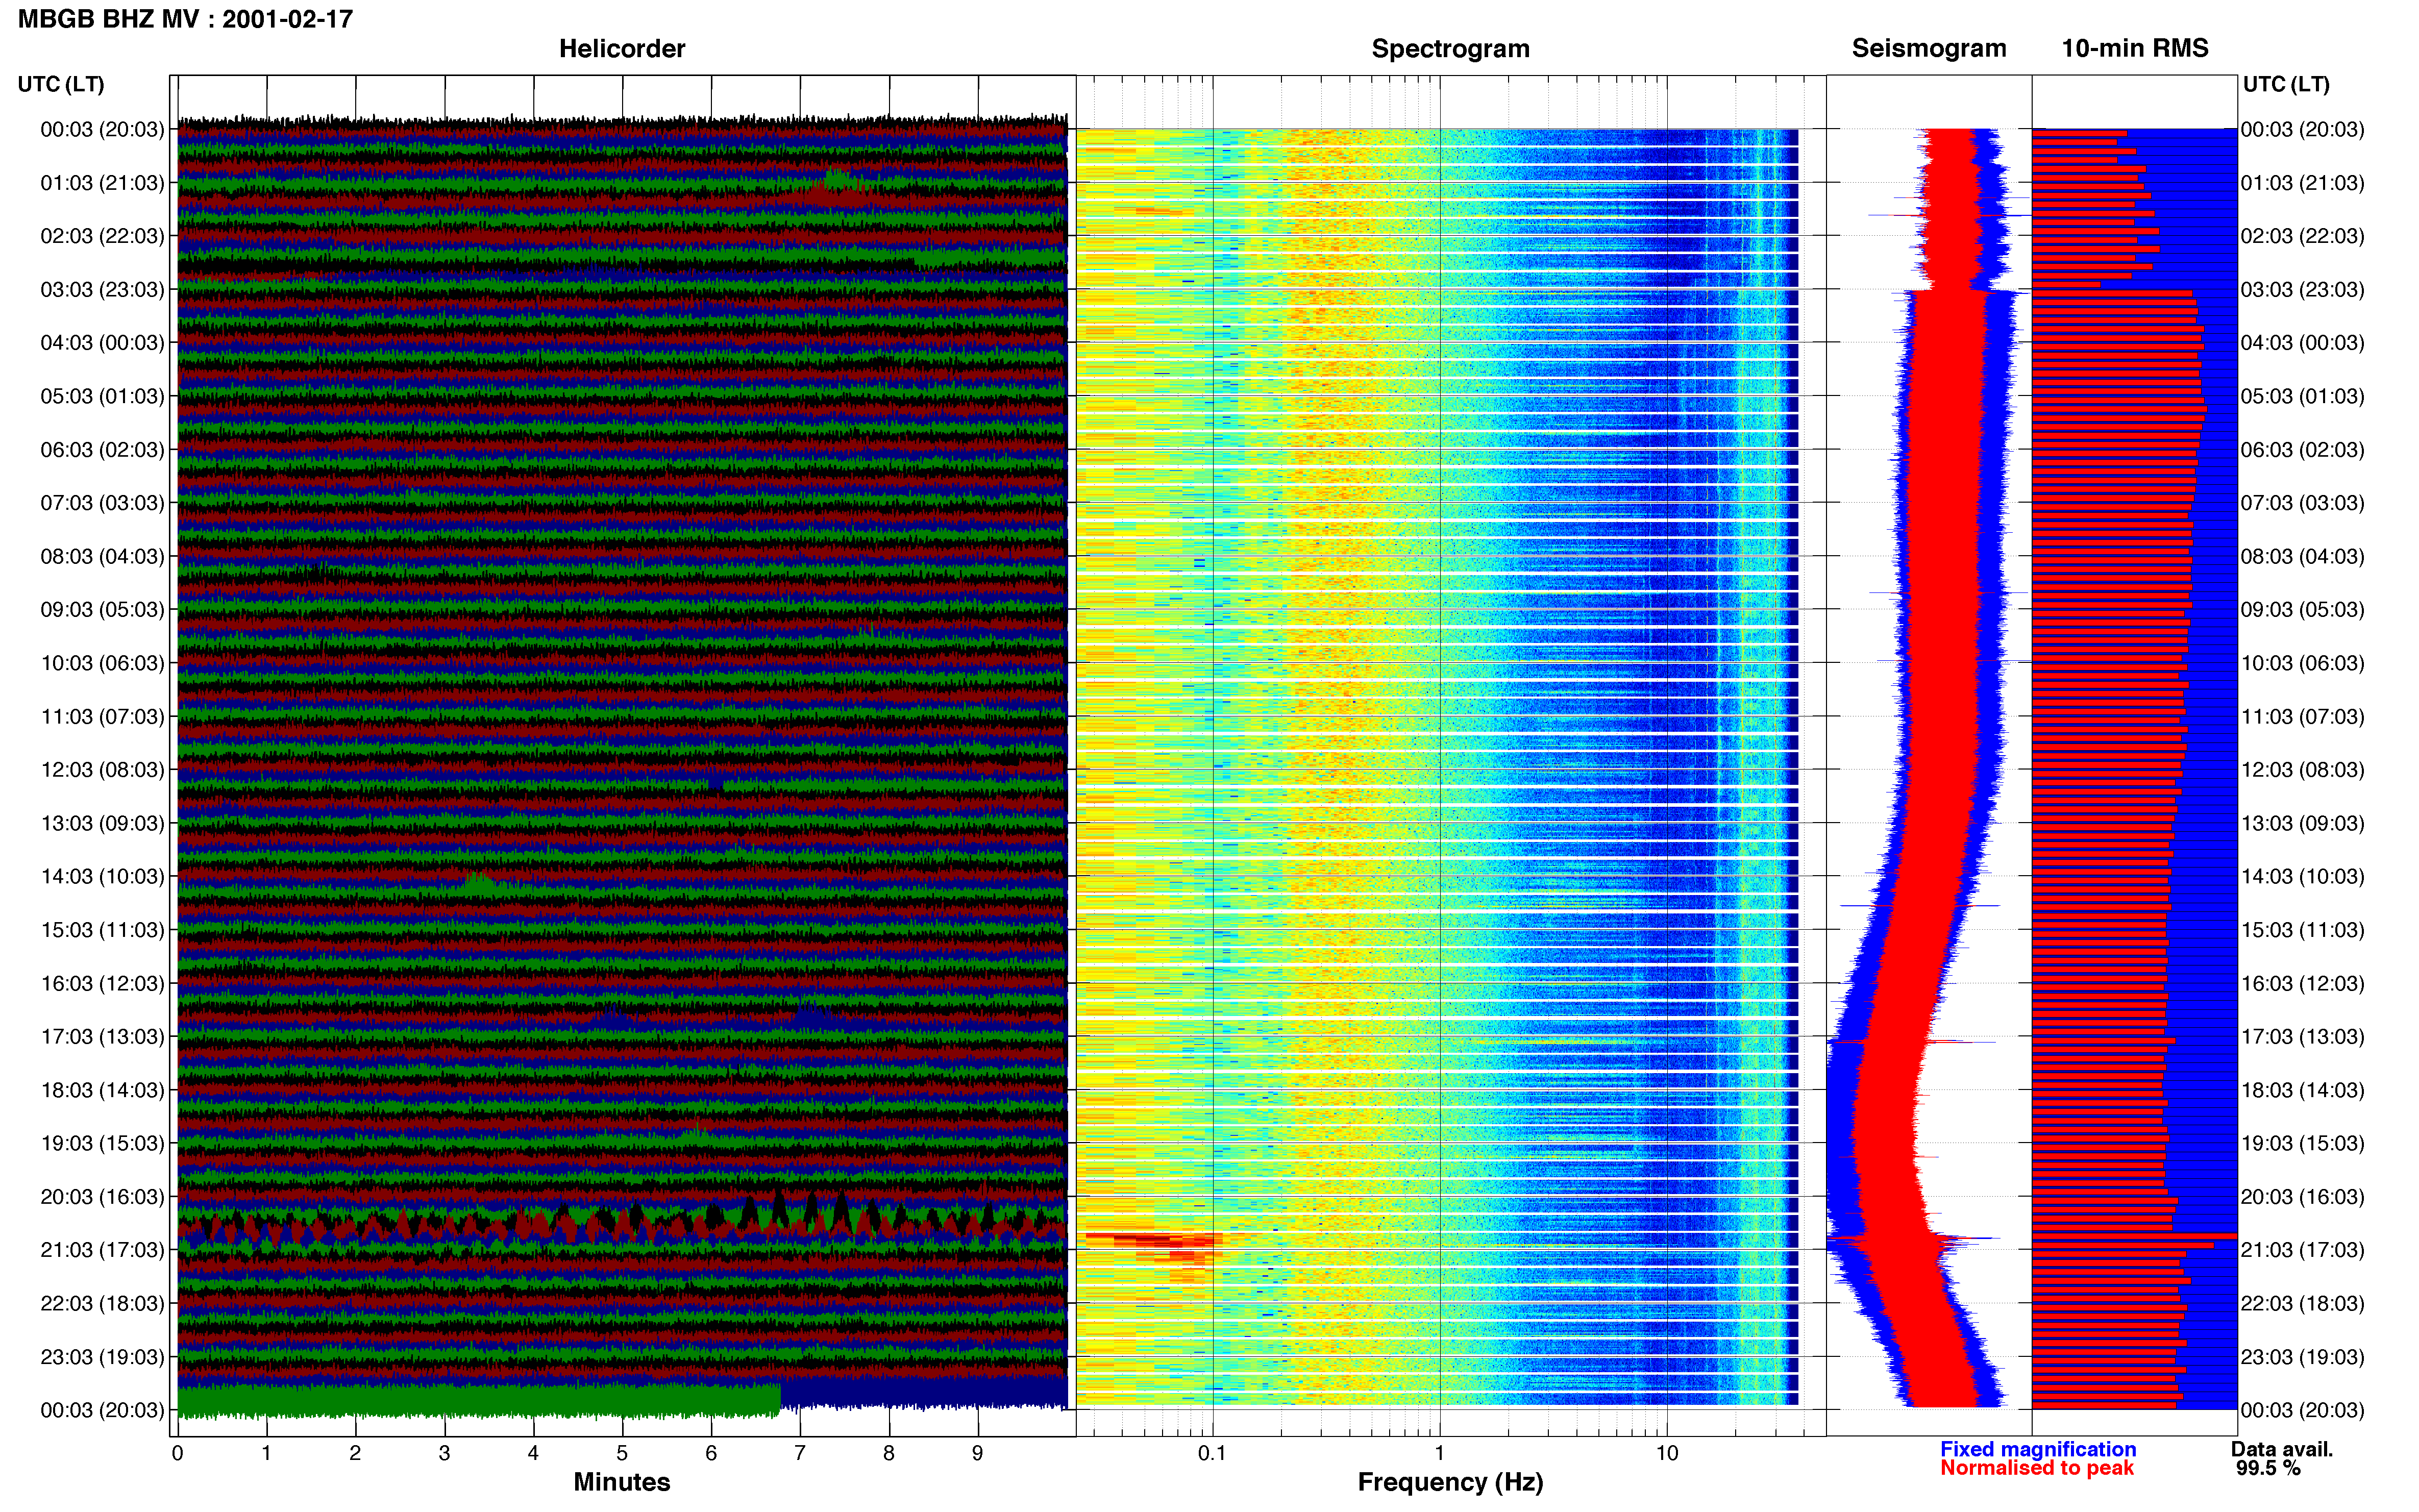2419x1512 pixels.
Task: Select the Spectrogram panel heading
Action: point(1450,48)
